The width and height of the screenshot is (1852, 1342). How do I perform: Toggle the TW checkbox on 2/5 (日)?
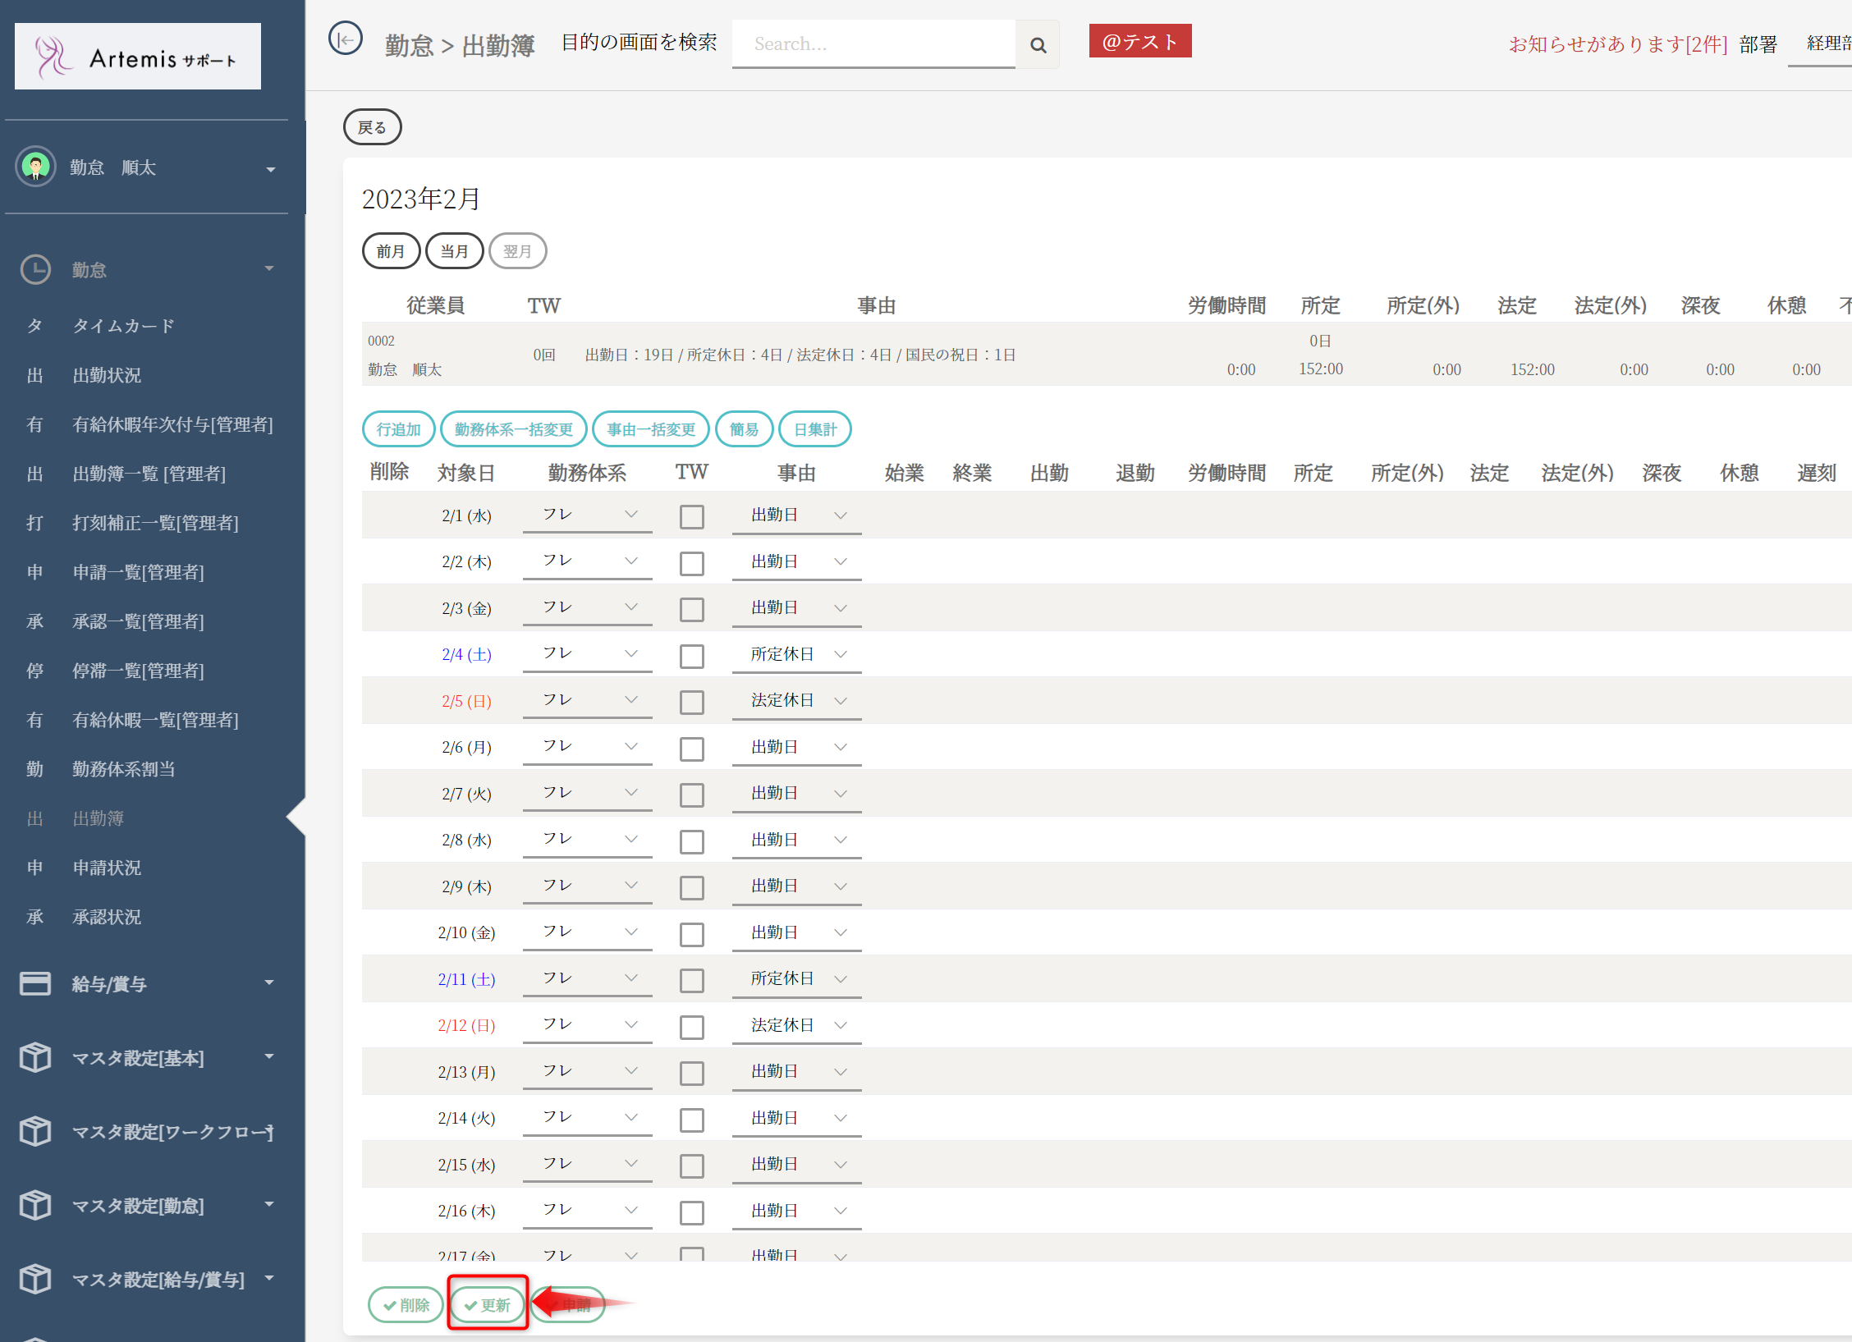coord(691,702)
